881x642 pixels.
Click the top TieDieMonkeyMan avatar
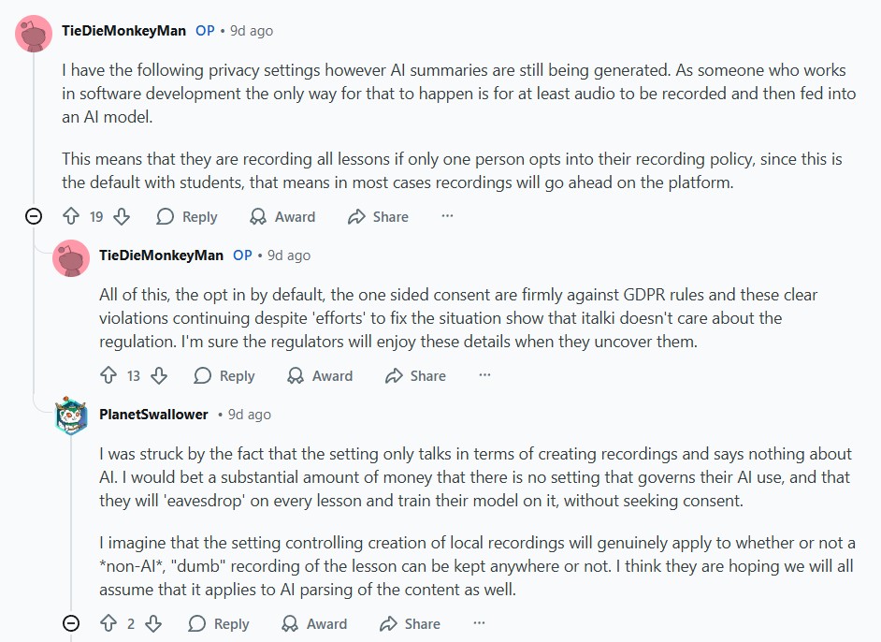tap(34, 33)
